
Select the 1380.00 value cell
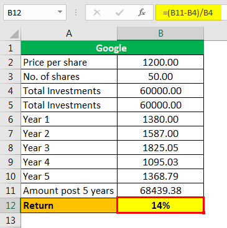[160, 119]
